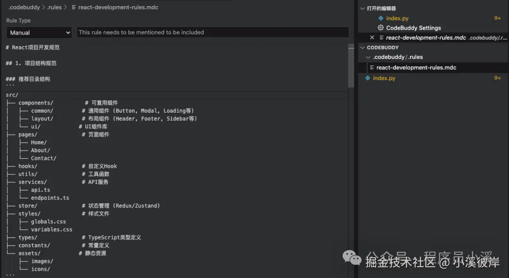Click the '# React项目开发规范' heading line

(33, 48)
